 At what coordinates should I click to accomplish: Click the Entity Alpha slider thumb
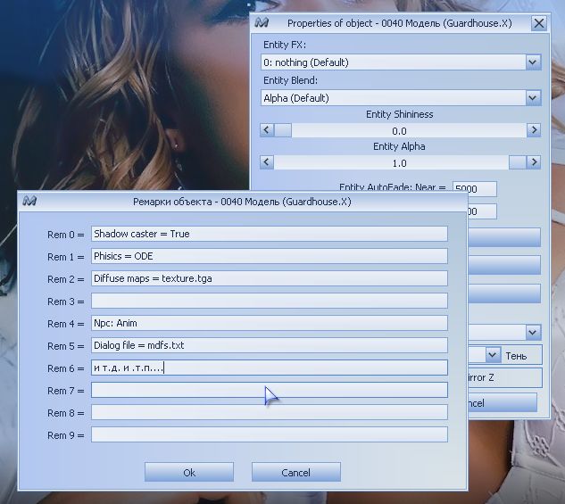(517, 162)
